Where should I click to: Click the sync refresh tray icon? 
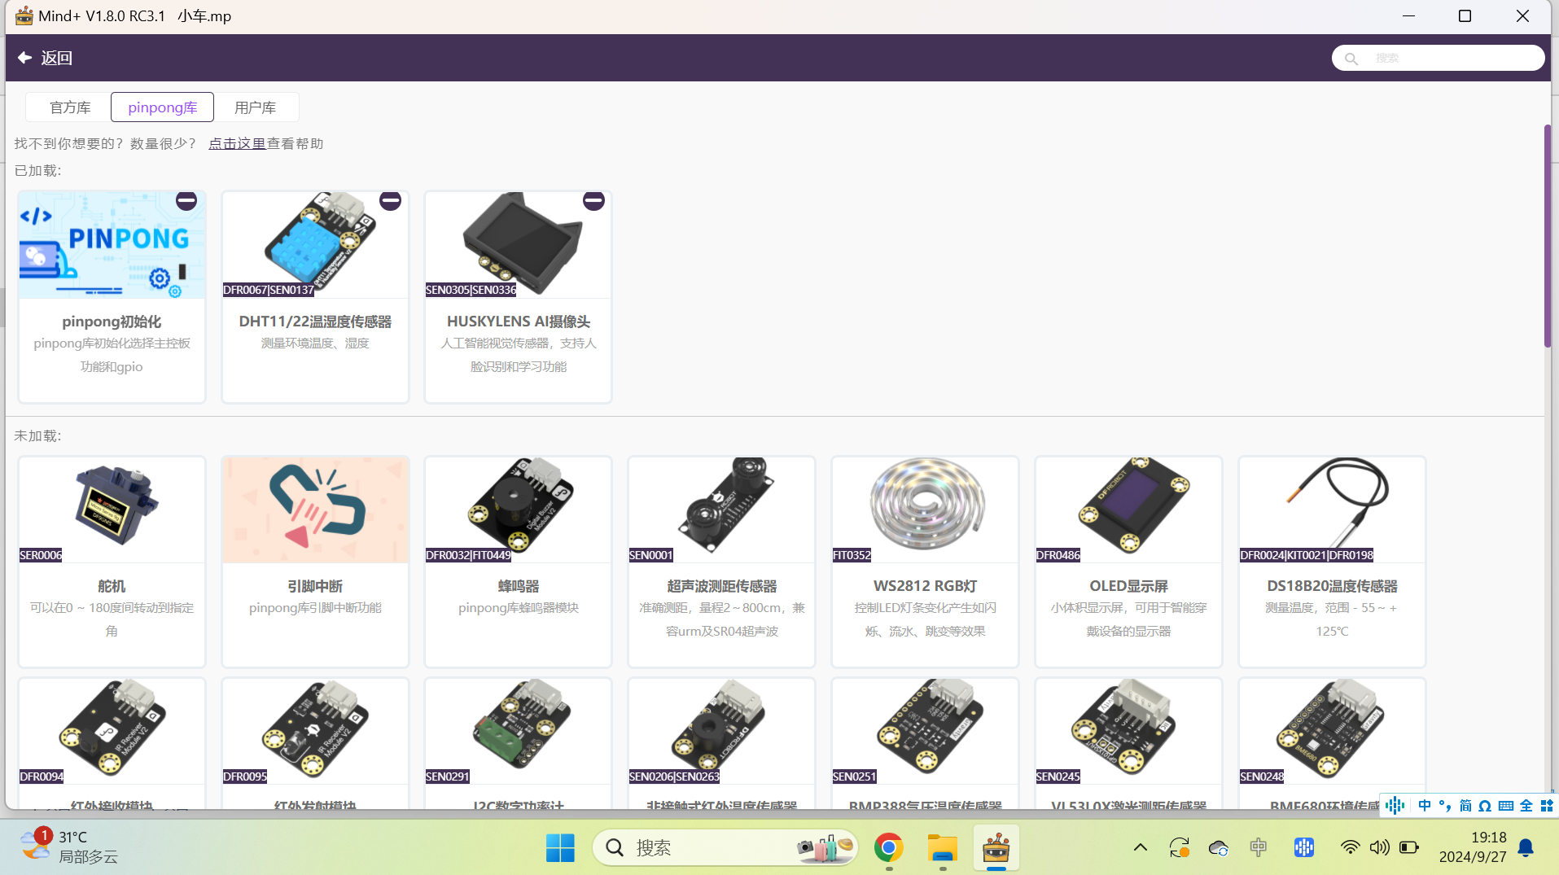pos(1180,848)
